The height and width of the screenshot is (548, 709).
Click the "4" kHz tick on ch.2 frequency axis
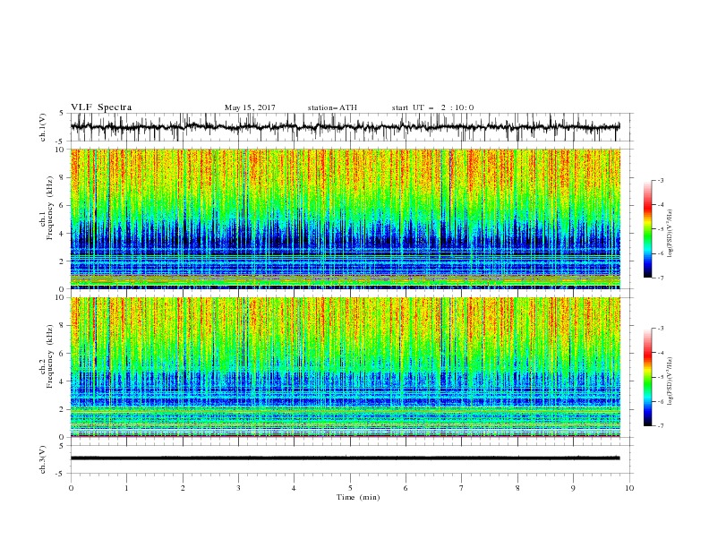[63, 381]
